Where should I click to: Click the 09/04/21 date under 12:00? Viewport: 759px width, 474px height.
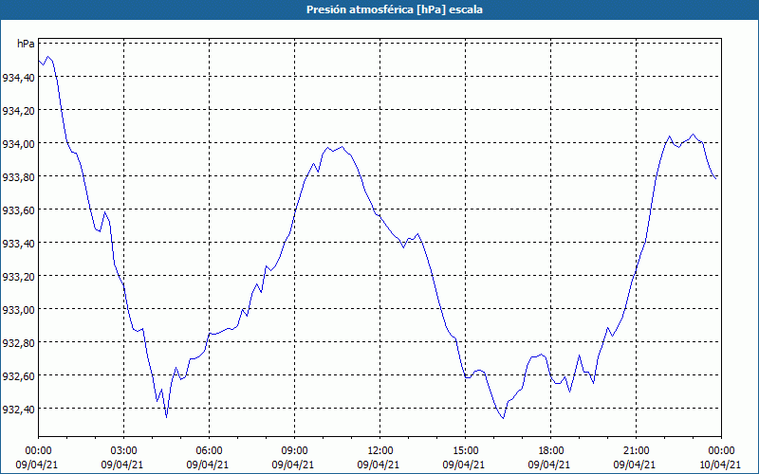pyautogui.click(x=379, y=465)
